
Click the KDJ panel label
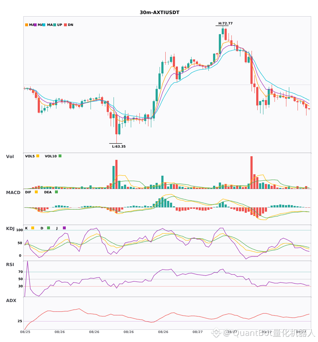10,229
